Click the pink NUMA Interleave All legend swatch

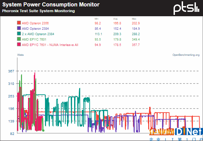tap(19, 44)
